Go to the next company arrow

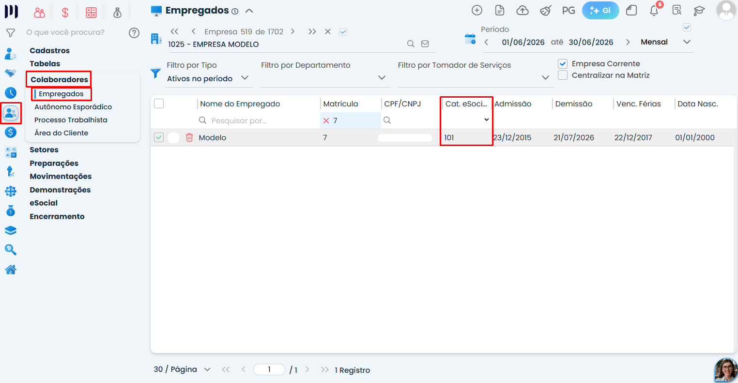(x=292, y=31)
